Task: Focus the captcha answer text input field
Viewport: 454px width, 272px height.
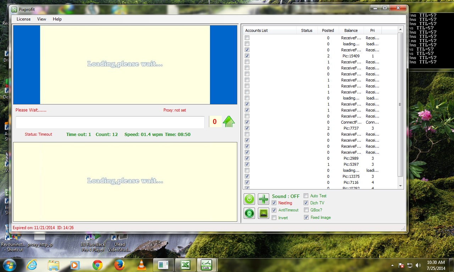Action: point(110,122)
